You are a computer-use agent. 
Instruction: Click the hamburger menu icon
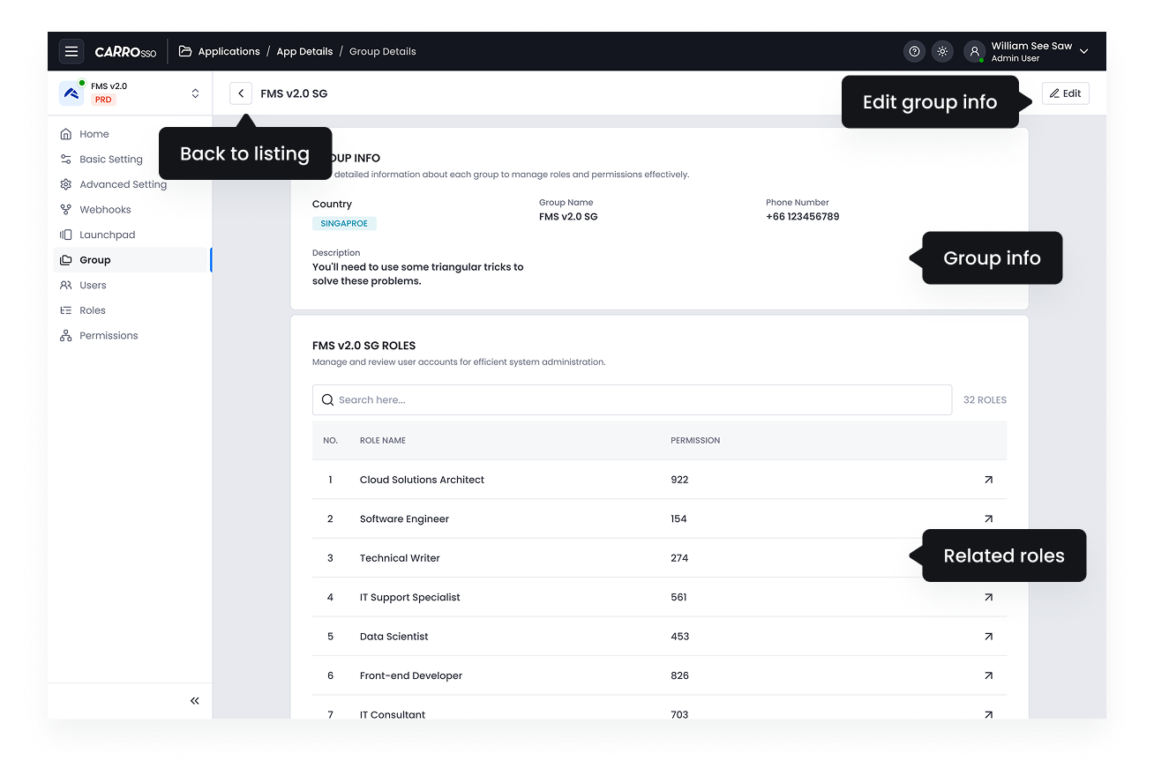point(71,51)
